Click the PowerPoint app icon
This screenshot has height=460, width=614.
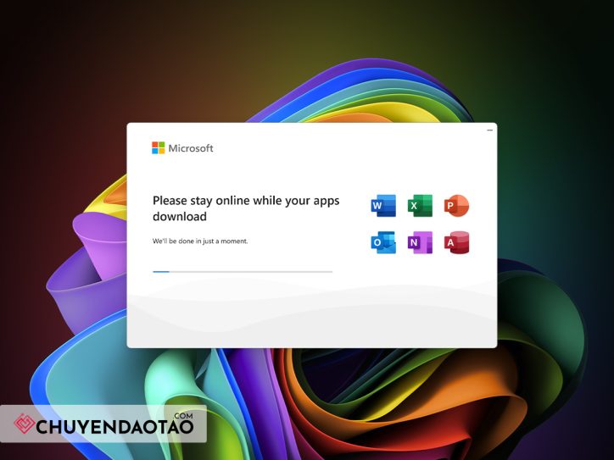[456, 205]
